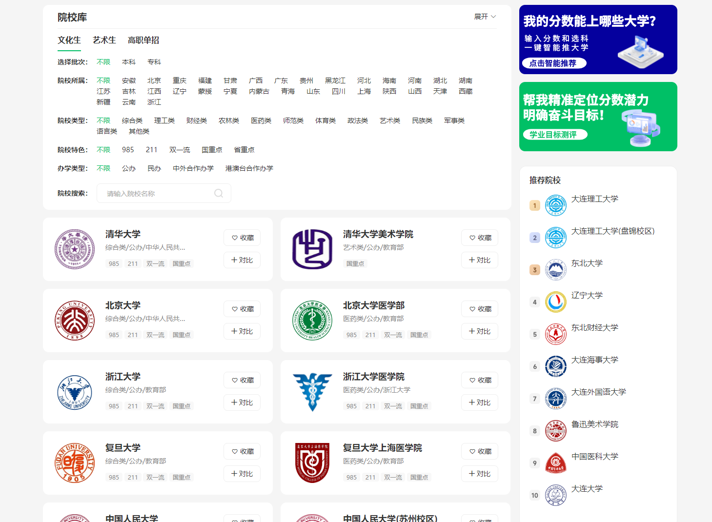Choose 港澳台合作办学 type
712x522 pixels.
(249, 168)
